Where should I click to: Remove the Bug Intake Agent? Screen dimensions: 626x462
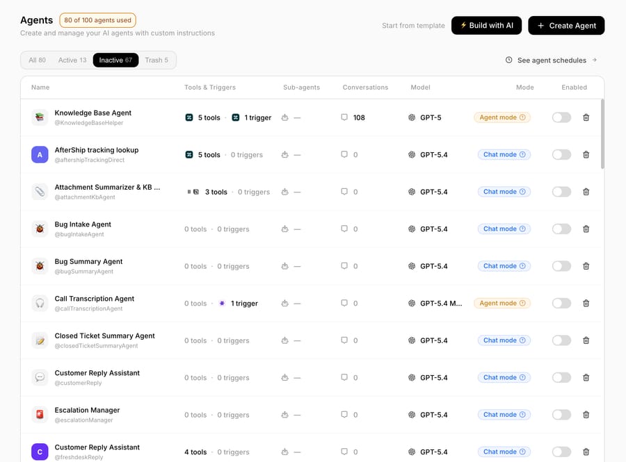[586, 229]
